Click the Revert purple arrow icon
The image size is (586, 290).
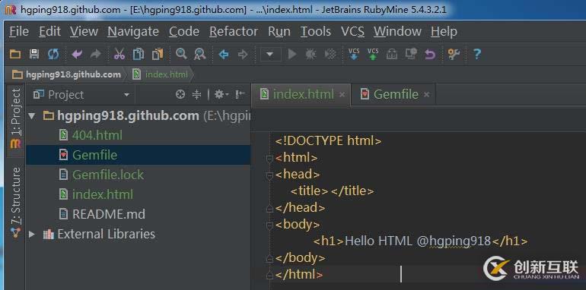[x=430, y=55]
